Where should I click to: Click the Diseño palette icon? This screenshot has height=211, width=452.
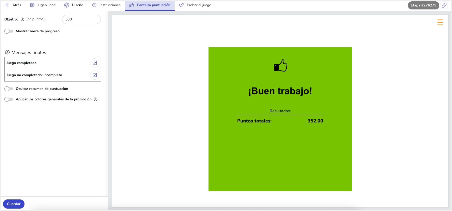(x=66, y=5)
